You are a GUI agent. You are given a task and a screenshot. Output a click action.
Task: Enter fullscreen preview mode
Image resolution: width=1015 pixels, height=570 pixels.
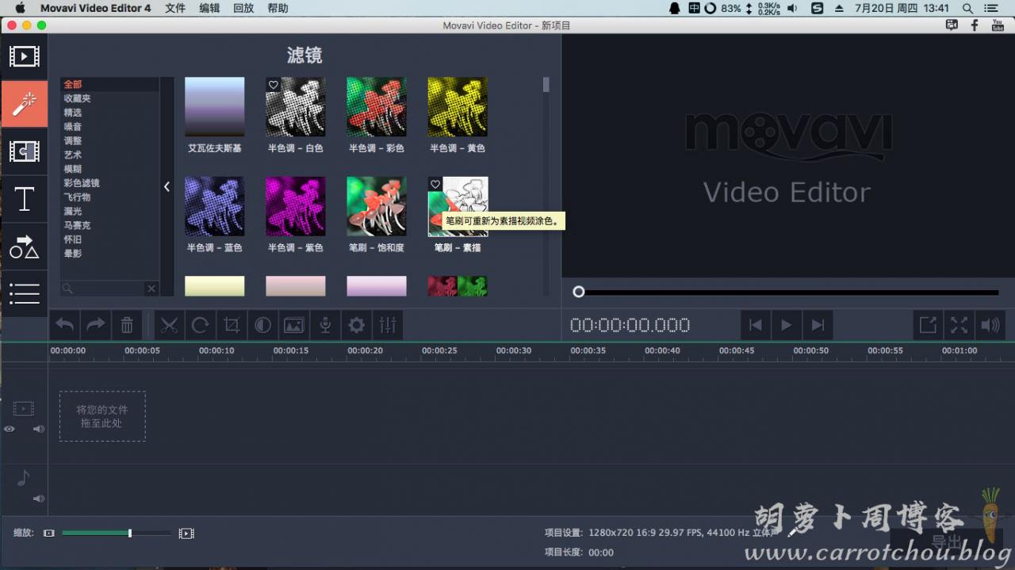point(959,325)
